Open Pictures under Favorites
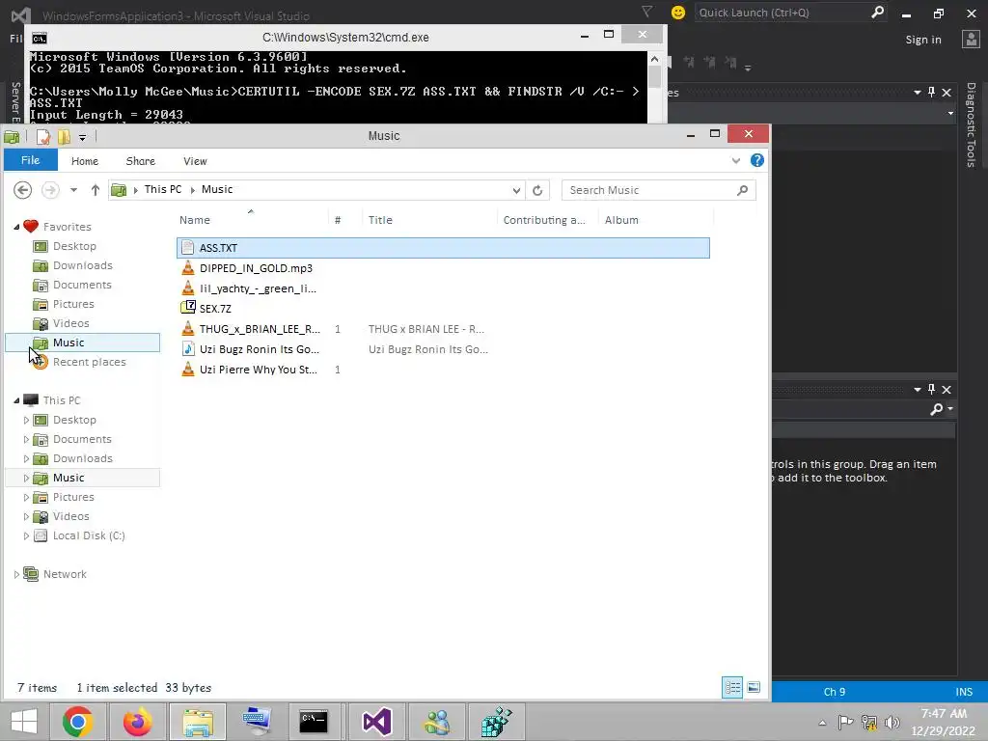This screenshot has width=988, height=741. pyautogui.click(x=73, y=304)
